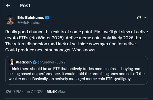The width and height of the screenshot is (153, 100).
Task: Click Eric Balchunas's blue verified badge
Action: (x=47, y=18)
